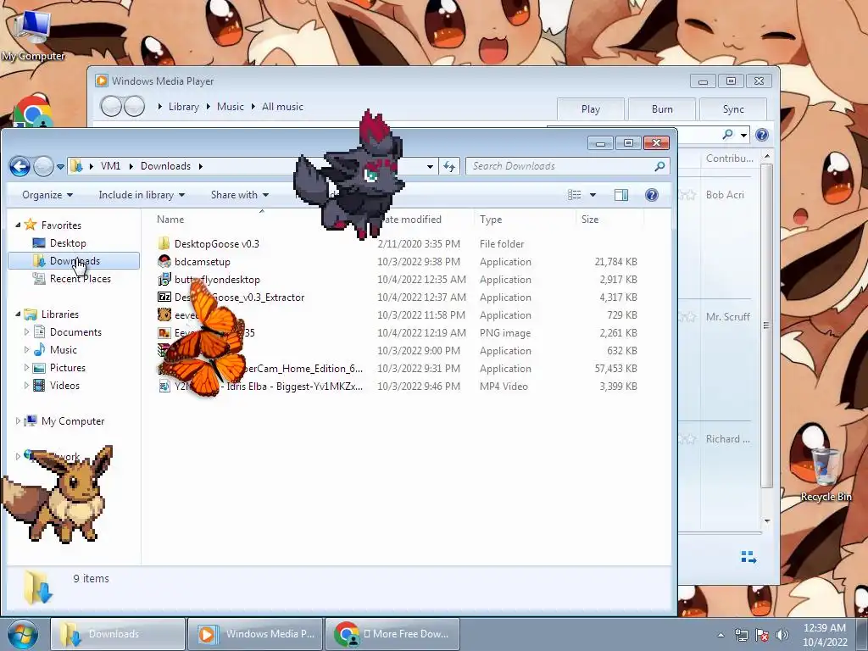The width and height of the screenshot is (868, 651).
Task: Select Recycle Bin desktop icon
Action: 826,475
